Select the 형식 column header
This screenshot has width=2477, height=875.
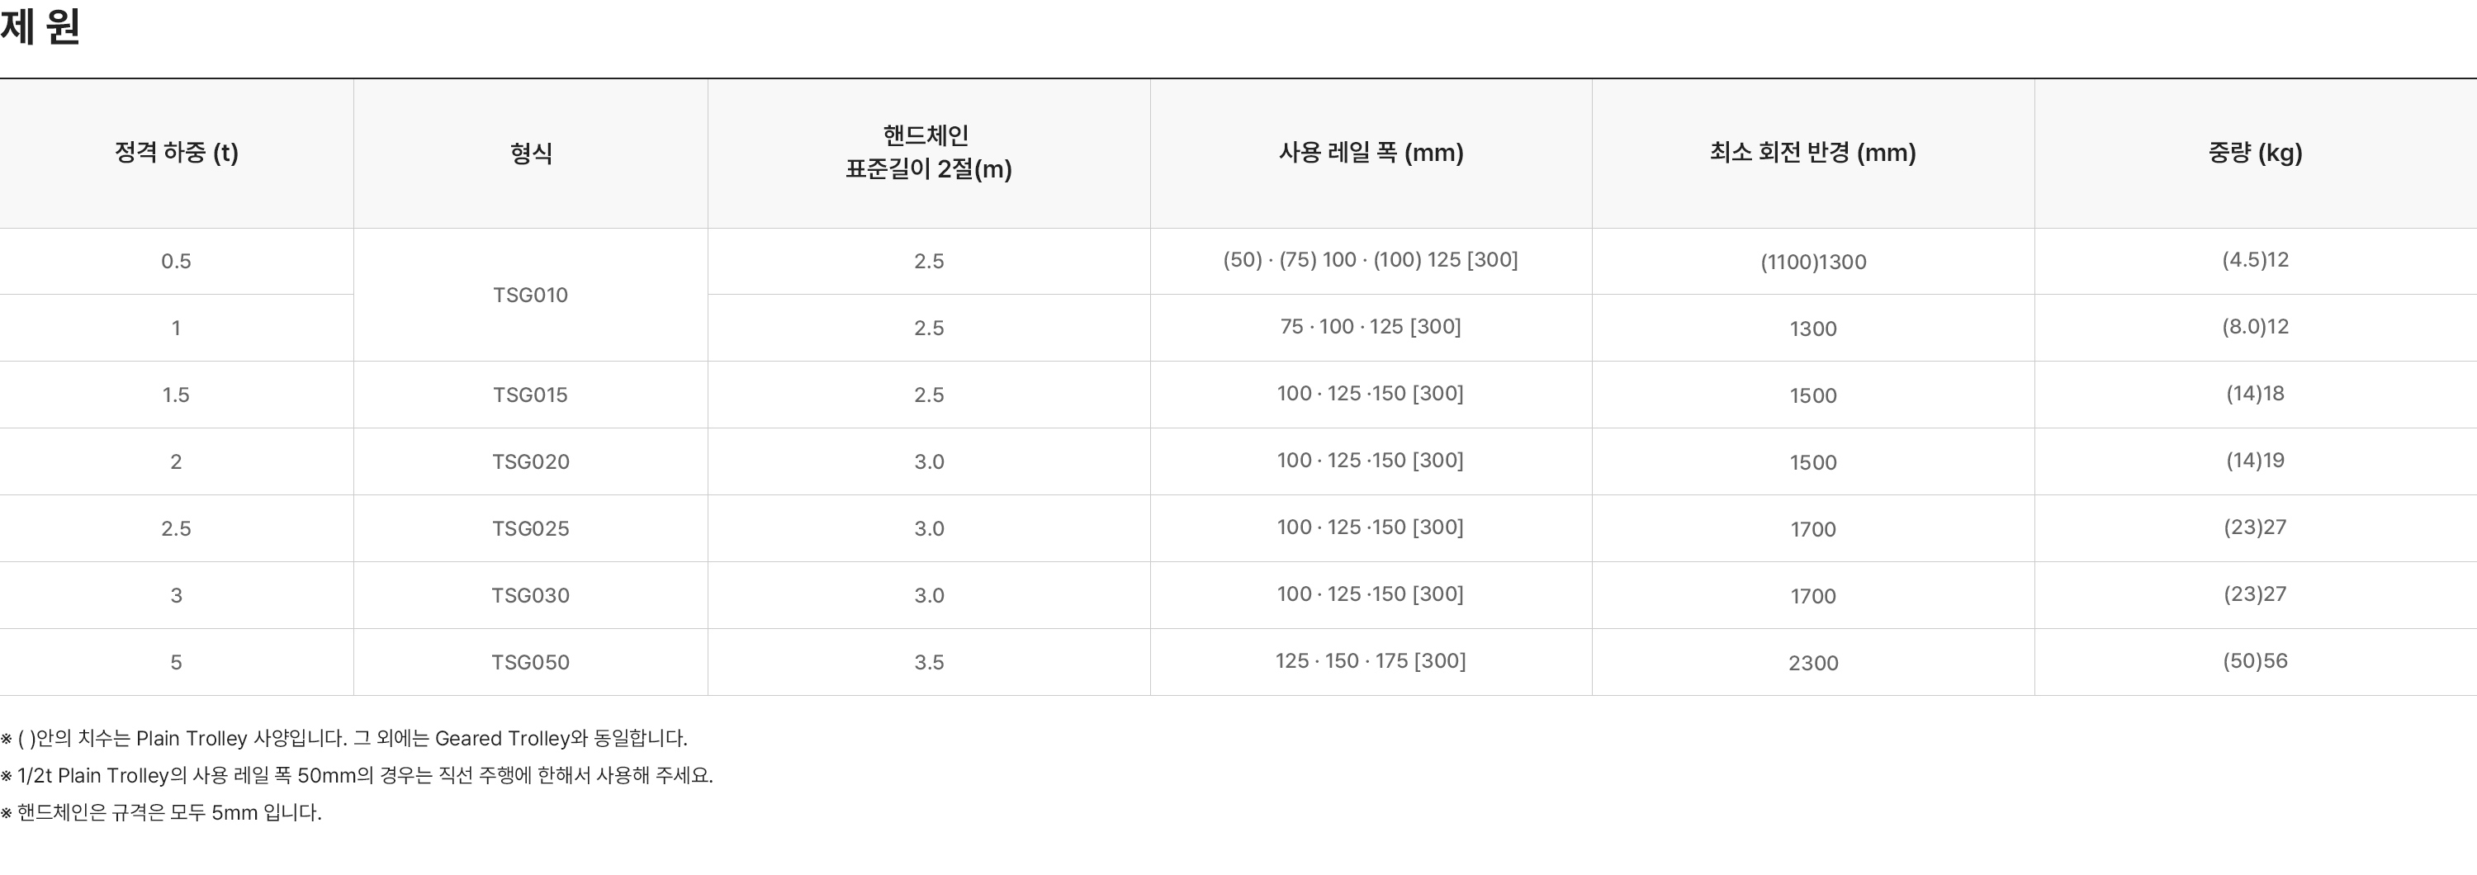(531, 153)
